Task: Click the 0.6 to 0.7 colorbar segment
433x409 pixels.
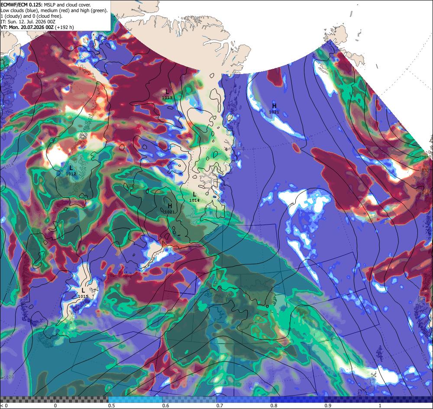Action: [x=190, y=399]
